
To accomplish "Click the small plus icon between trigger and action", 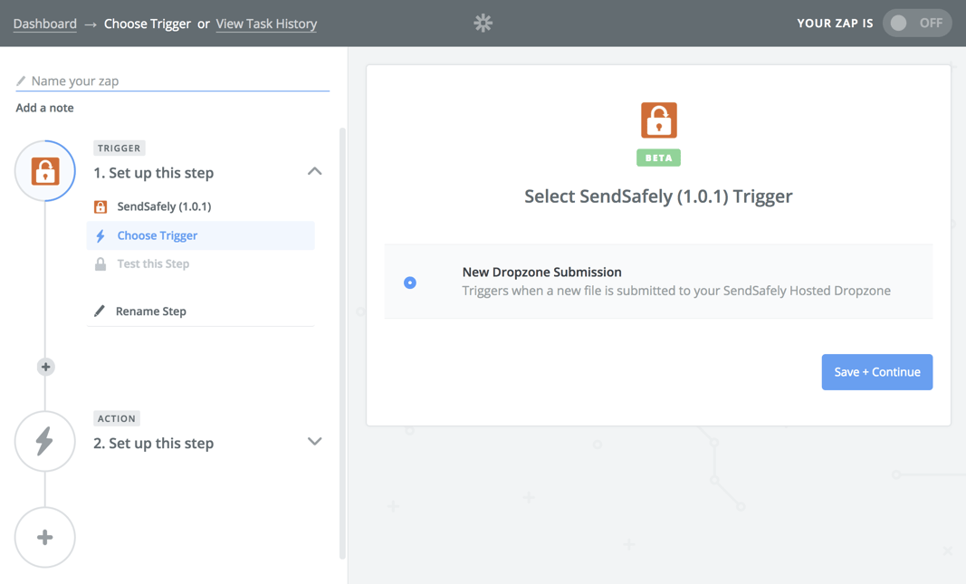I will [45, 367].
